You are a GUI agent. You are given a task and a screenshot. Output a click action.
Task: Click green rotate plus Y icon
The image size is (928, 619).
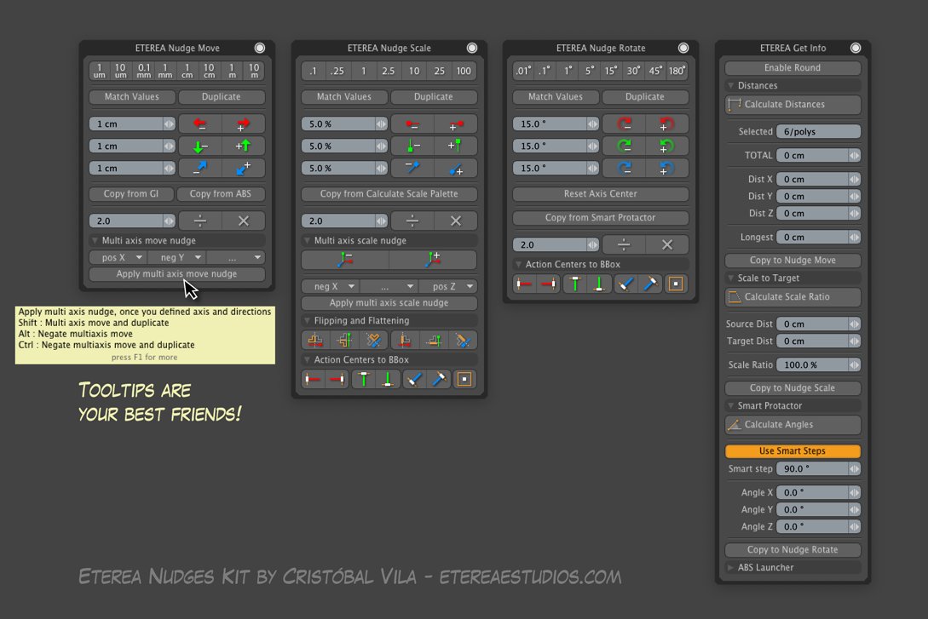point(667,146)
